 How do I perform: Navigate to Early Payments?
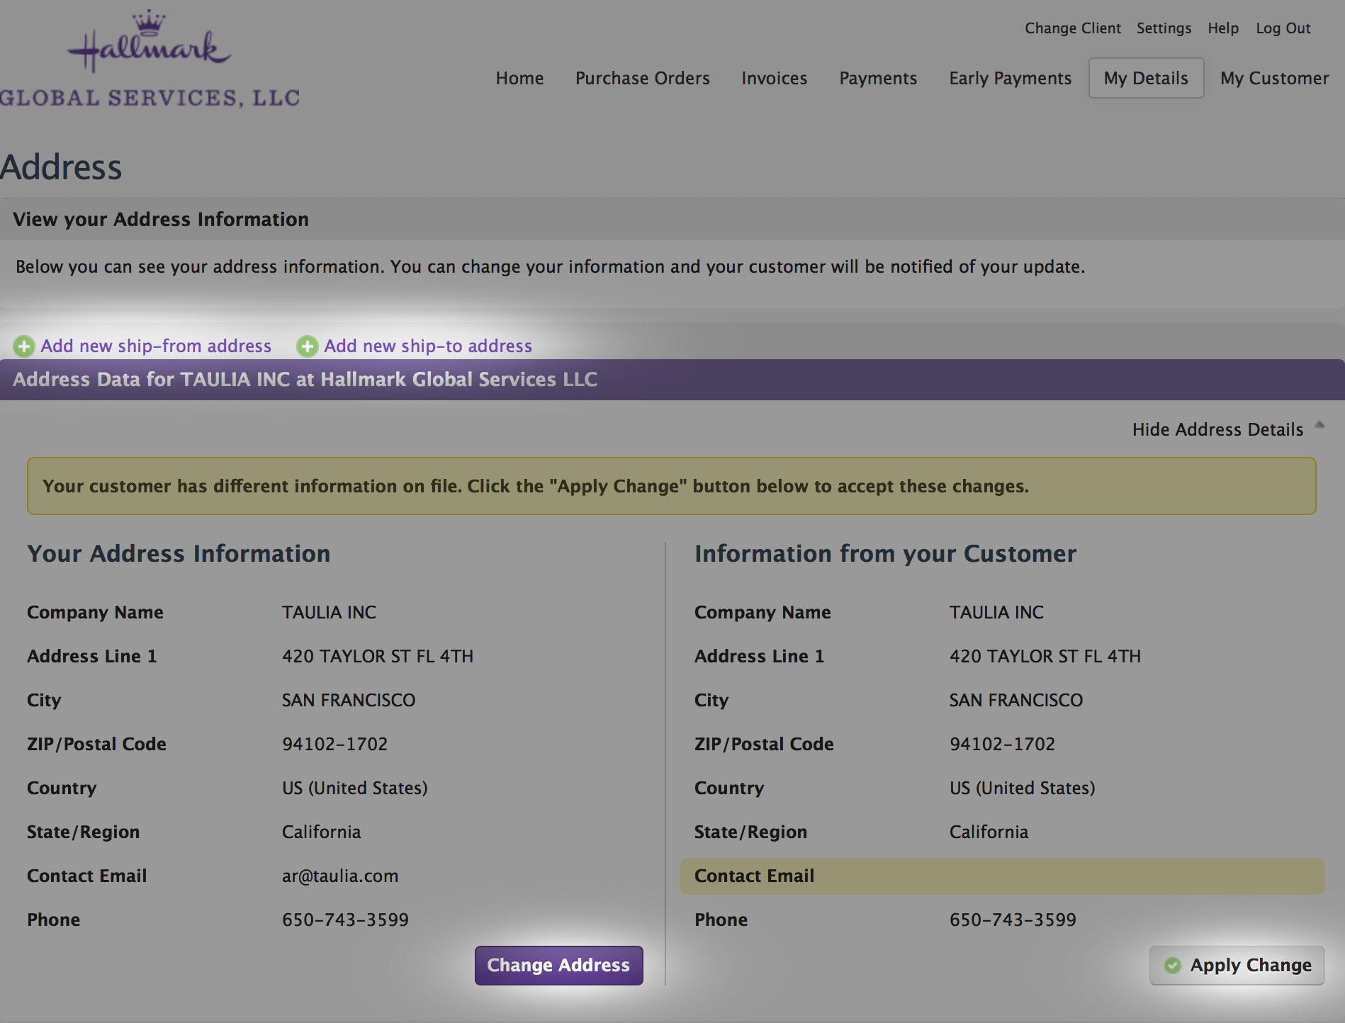point(1010,78)
